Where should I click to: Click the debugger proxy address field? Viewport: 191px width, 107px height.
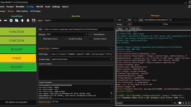click(147, 24)
